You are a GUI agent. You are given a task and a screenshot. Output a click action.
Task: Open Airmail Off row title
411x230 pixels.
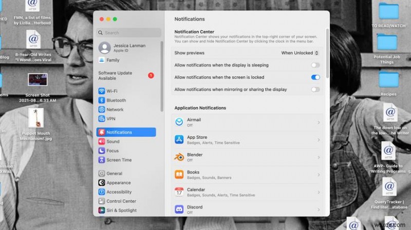point(194,120)
